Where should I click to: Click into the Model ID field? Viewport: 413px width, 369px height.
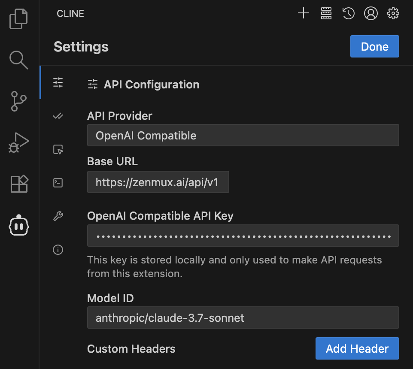click(243, 318)
